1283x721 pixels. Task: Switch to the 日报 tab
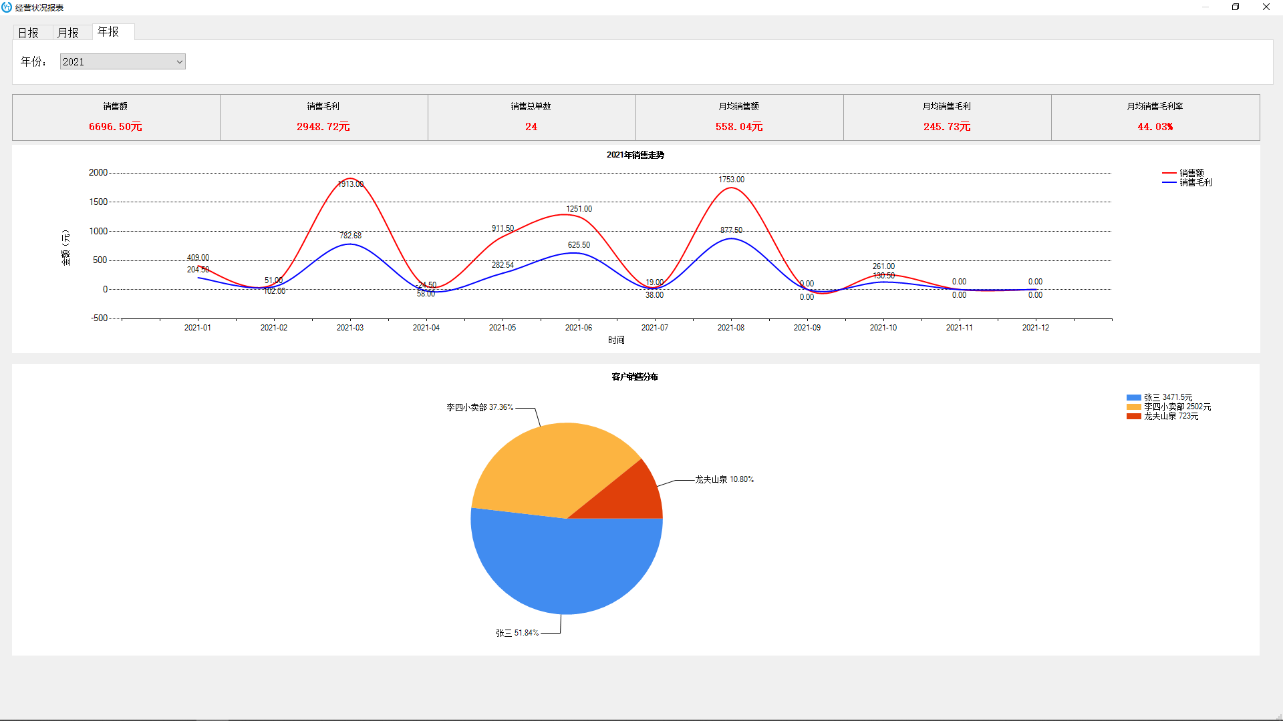click(x=28, y=33)
